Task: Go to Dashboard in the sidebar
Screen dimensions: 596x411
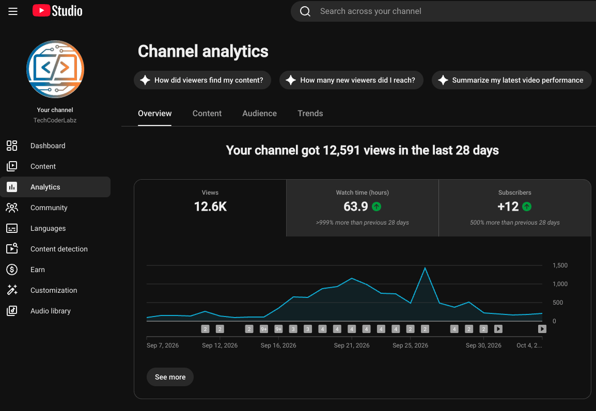Action: (x=55, y=146)
